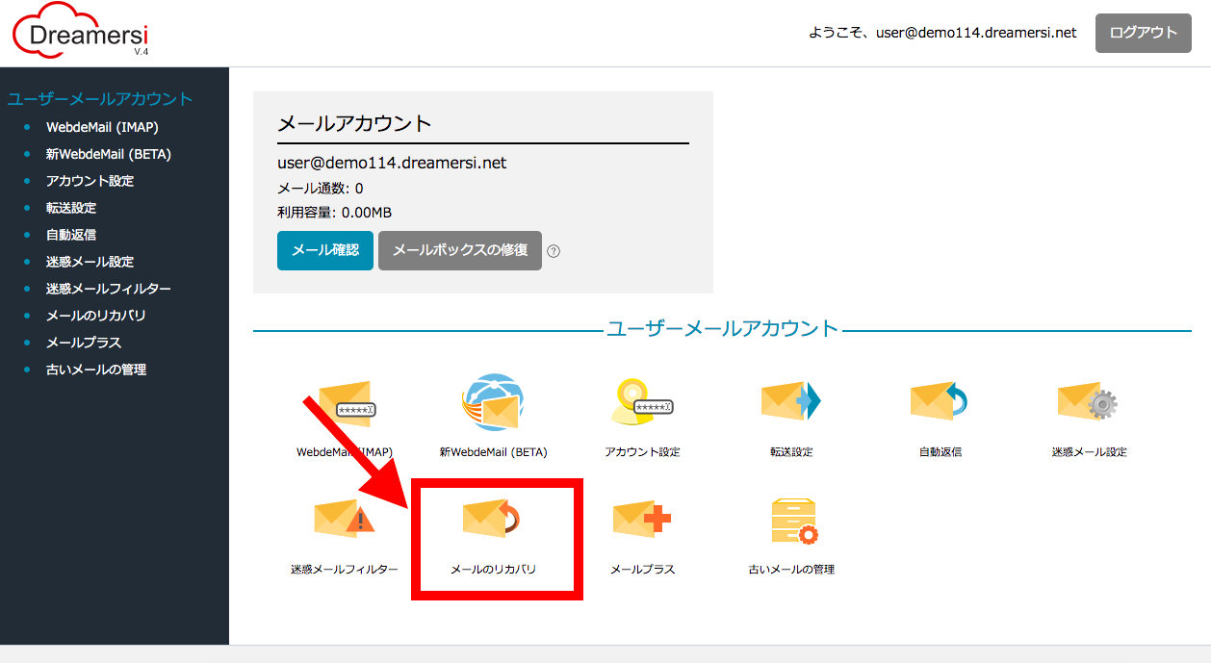Click the help question mark beside メールボックスの修復
The height and width of the screenshot is (663, 1211).
pos(554,251)
